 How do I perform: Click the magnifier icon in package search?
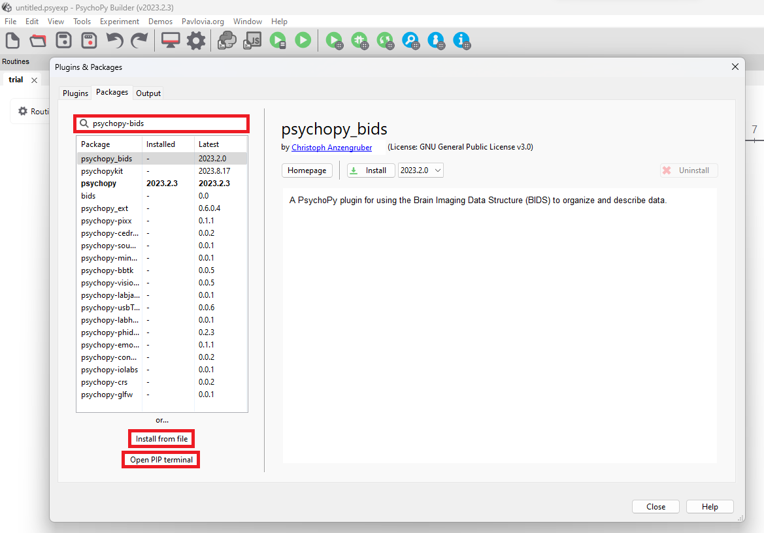coord(84,123)
